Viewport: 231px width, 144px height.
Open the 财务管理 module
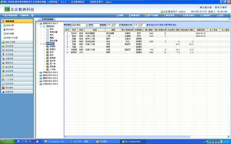click(x=17, y=75)
